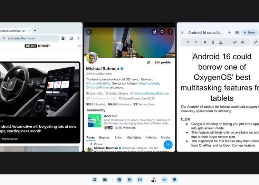Screen dimensions: 259x185
Task: Open the M mail app on taskbar
Action: pos(140,179)
